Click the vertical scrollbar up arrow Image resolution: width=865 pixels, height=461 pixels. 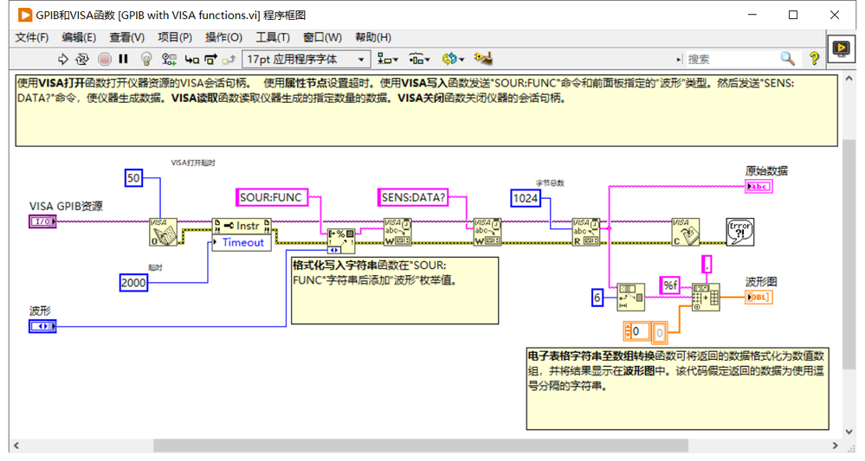(x=849, y=79)
